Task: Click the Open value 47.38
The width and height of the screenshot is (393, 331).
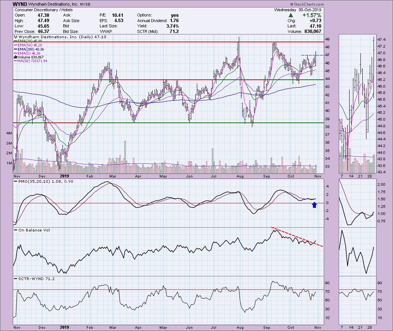Action: click(x=43, y=15)
